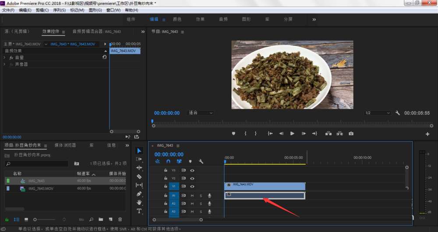Click the trash icon in Project panel
438x232 pixels.
click(120, 219)
